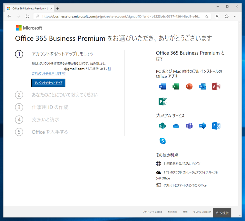This screenshot has height=221, width=245.
Task: Select the Office 365 Business Premium tab
Action: click(29, 8)
